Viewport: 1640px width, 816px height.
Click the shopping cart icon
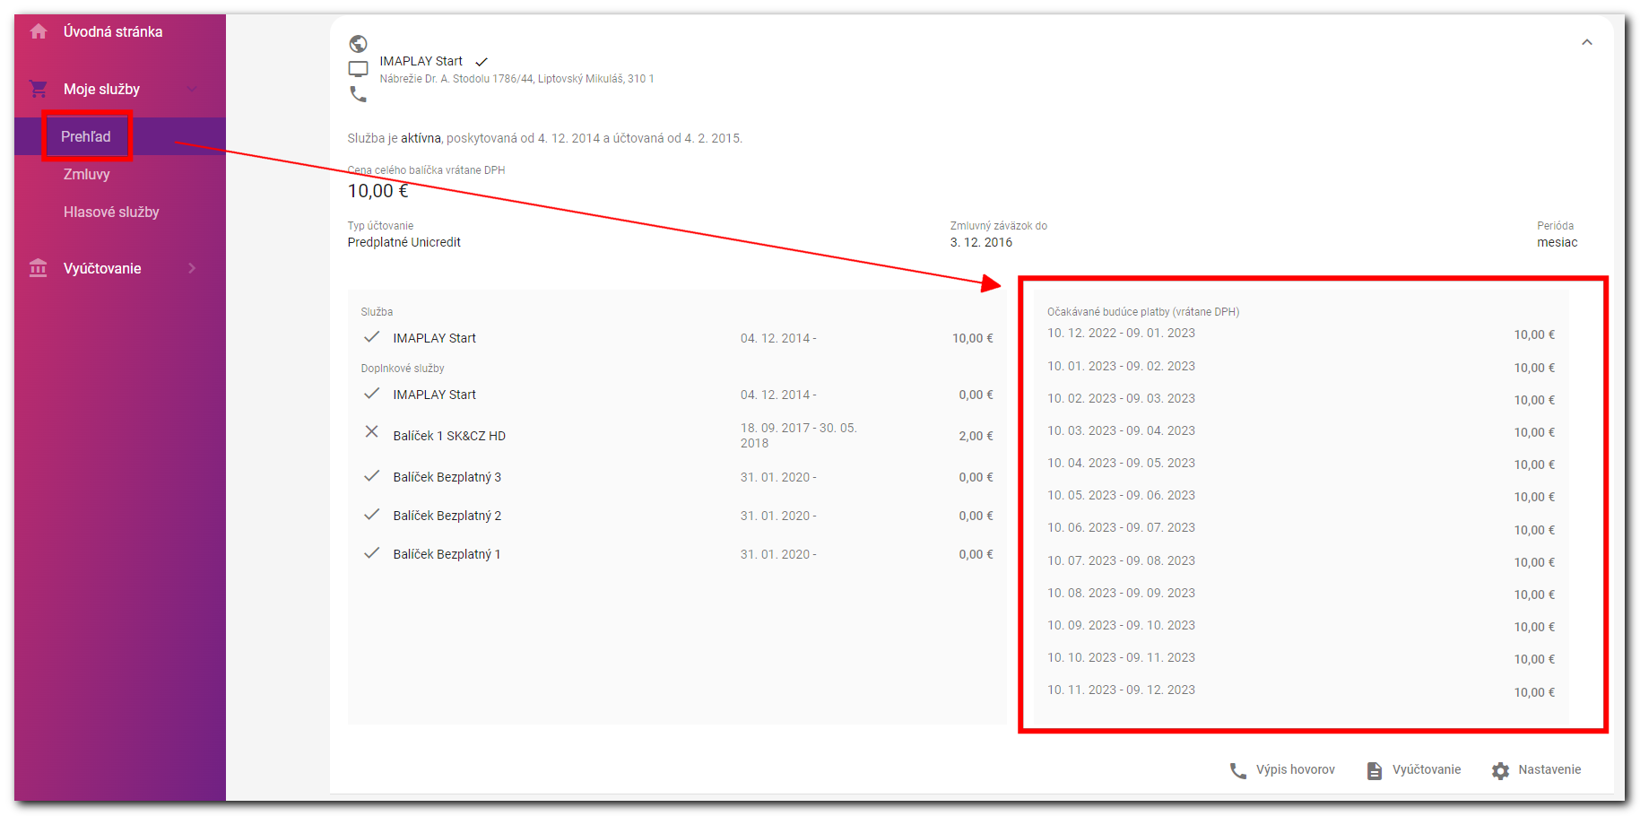tap(39, 89)
